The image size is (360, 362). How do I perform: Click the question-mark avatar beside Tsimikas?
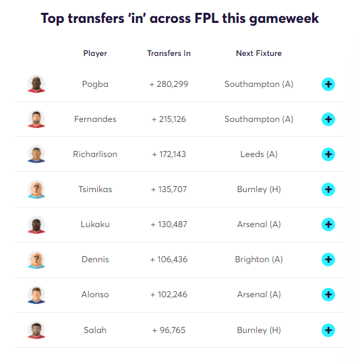tap(36, 189)
